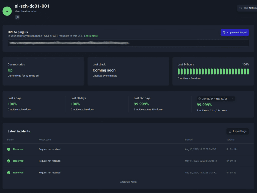Click a green uptime bar in Last 24 hours chart

213,71
